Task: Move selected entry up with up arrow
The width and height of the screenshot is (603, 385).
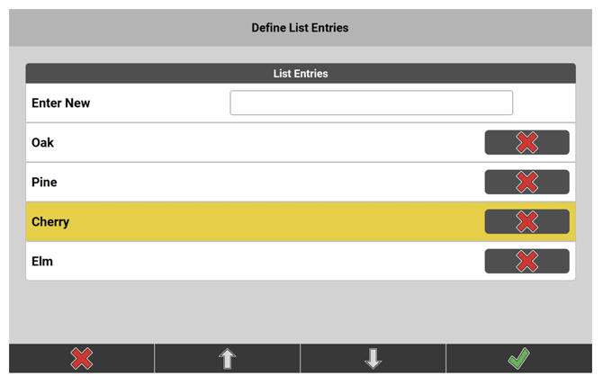Action: (x=228, y=358)
